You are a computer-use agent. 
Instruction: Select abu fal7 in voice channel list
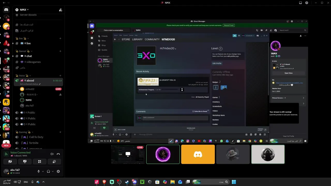pyautogui.click(x=41, y=106)
